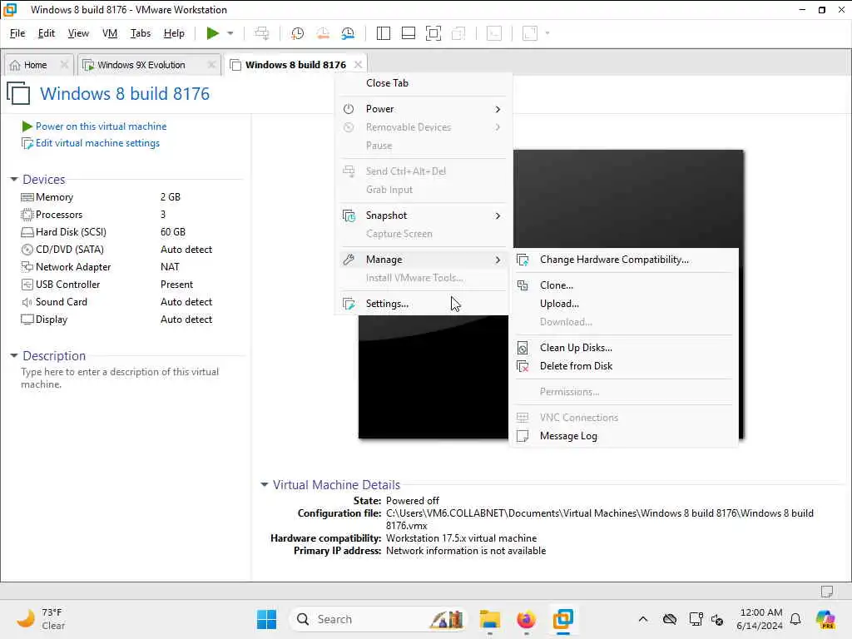
Task: Close the Windows 9X Evolution tab
Action: (211, 65)
